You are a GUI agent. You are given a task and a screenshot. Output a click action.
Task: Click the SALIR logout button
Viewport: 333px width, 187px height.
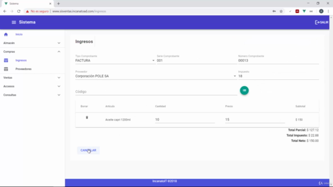322,22
